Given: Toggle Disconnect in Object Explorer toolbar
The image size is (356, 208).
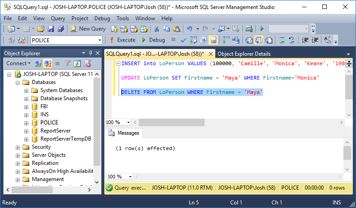Looking at the screenshot, I should click(x=48, y=64).
